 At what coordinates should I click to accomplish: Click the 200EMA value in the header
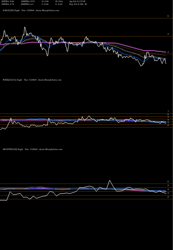click(27, 4)
